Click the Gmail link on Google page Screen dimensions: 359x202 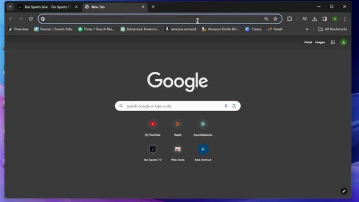pyautogui.click(x=308, y=42)
